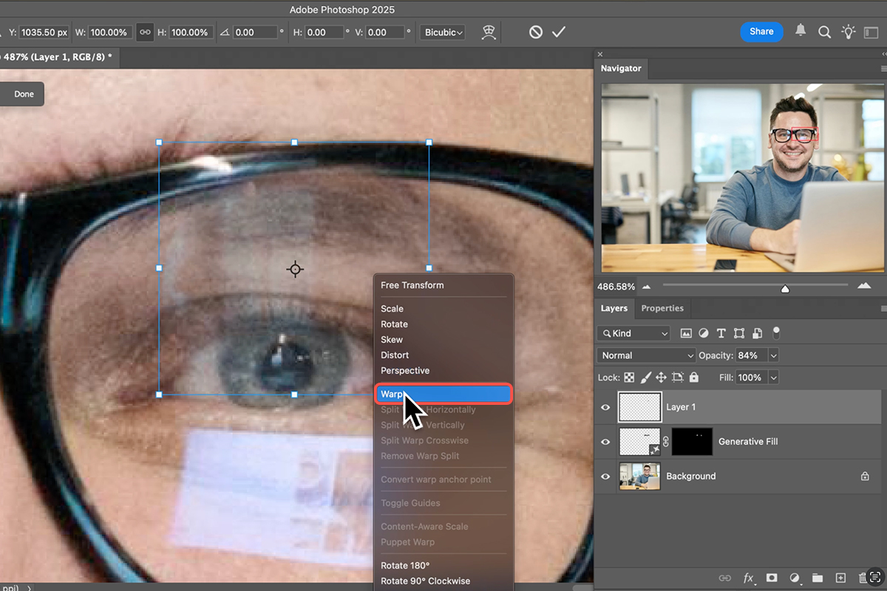Commit the transform with the checkmark icon
This screenshot has height=591, width=887.
559,32
